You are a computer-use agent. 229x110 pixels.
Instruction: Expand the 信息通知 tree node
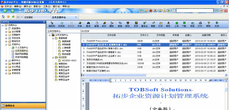click(x=6, y=28)
